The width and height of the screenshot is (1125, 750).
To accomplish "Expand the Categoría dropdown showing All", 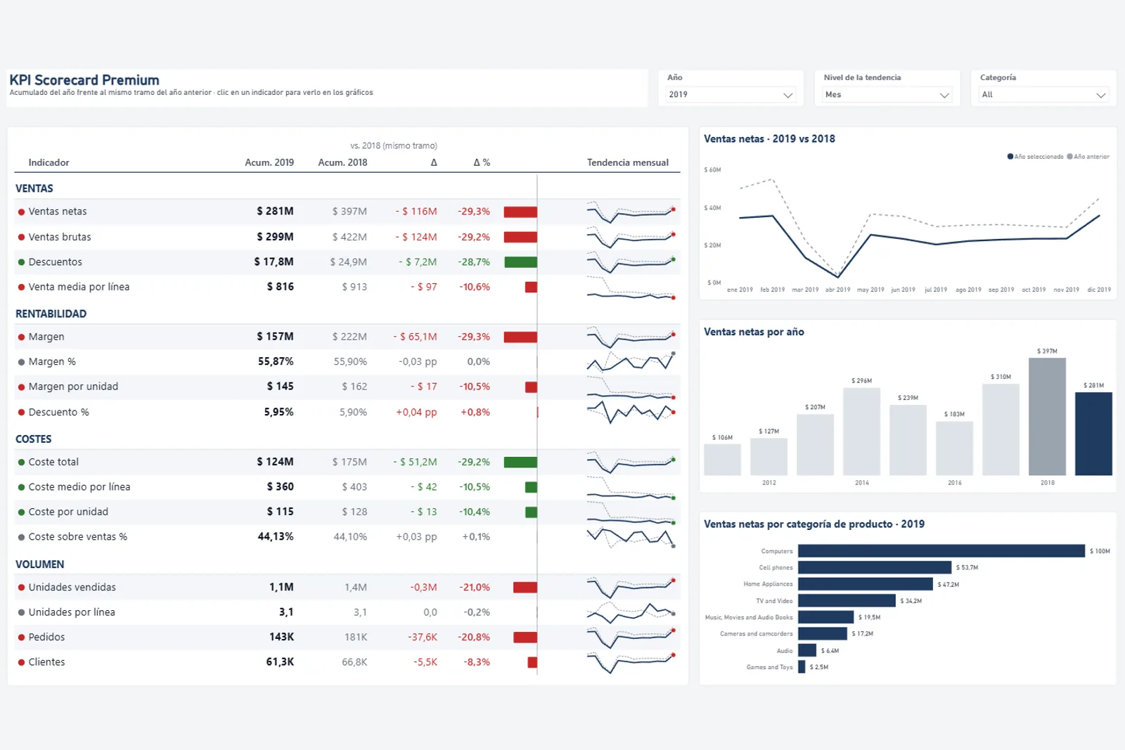I will point(1044,95).
